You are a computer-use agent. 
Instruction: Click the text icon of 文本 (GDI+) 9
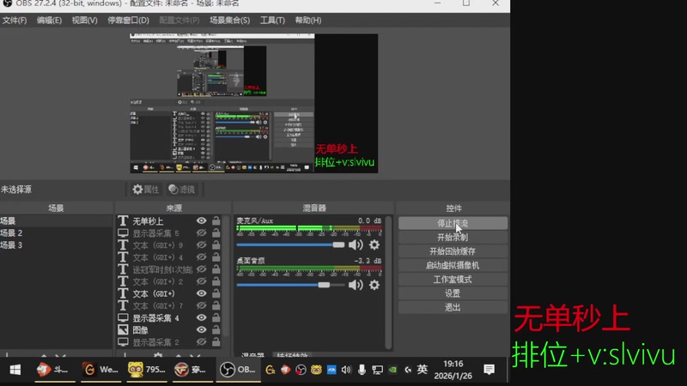click(x=123, y=245)
